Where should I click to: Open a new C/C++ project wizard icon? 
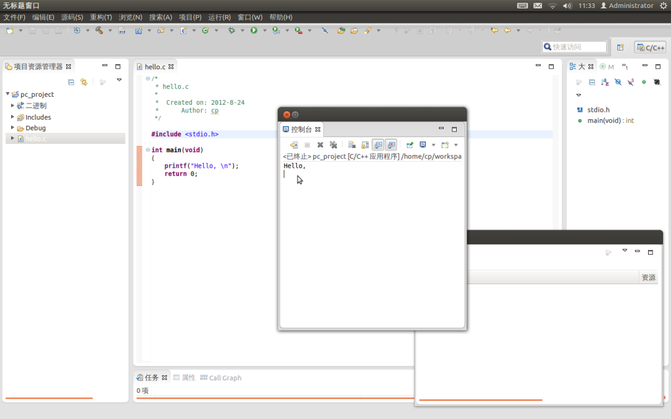138,30
